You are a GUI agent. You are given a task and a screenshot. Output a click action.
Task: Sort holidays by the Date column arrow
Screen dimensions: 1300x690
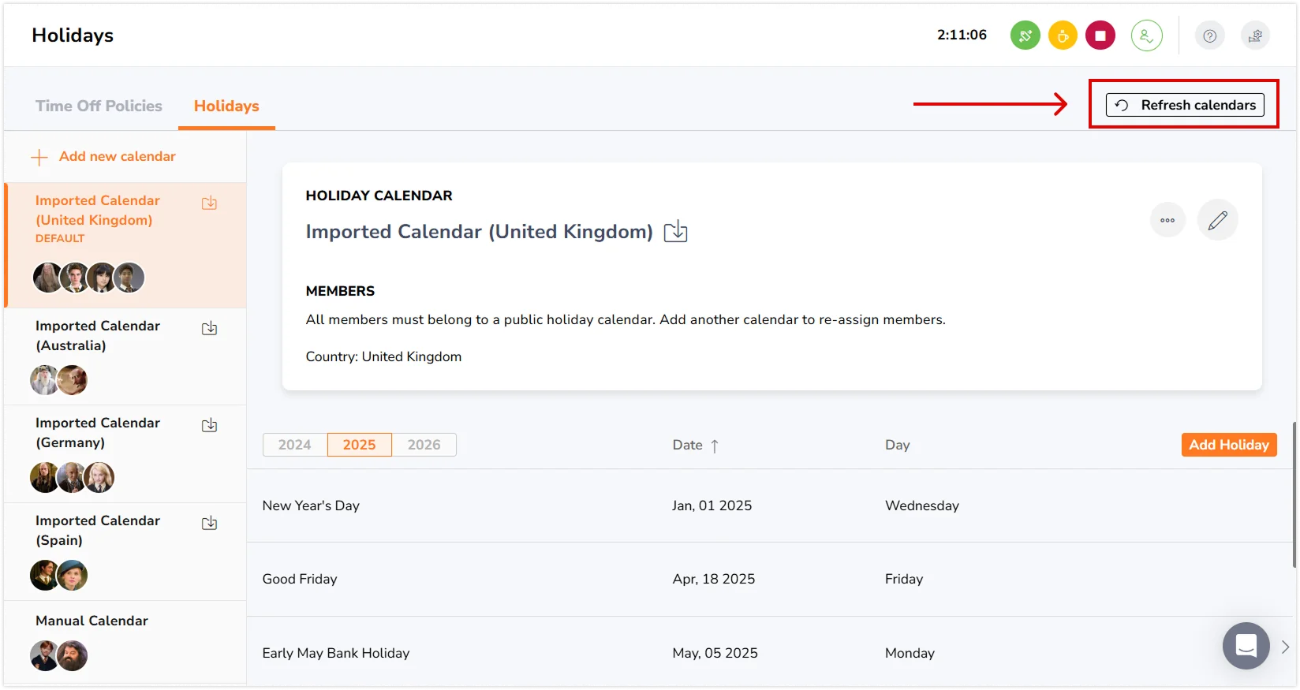point(715,446)
